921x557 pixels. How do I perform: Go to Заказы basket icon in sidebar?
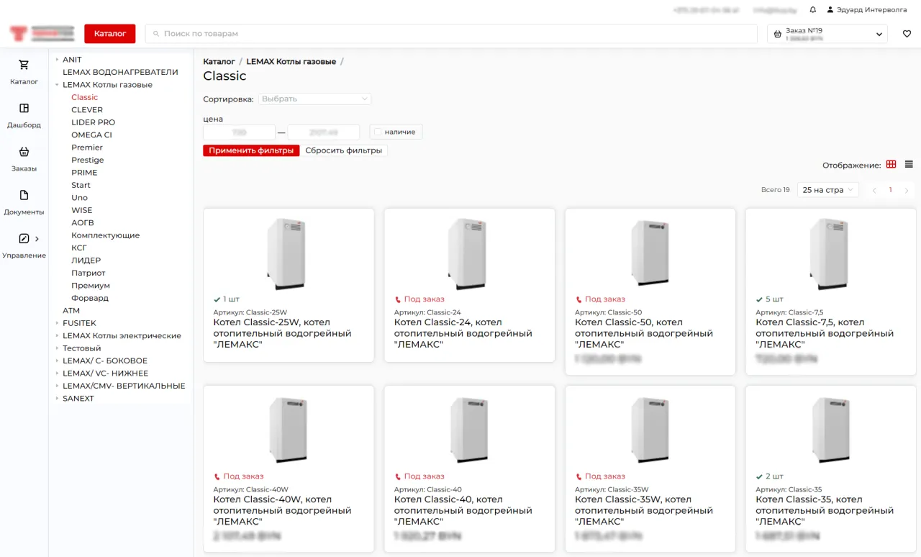(24, 152)
